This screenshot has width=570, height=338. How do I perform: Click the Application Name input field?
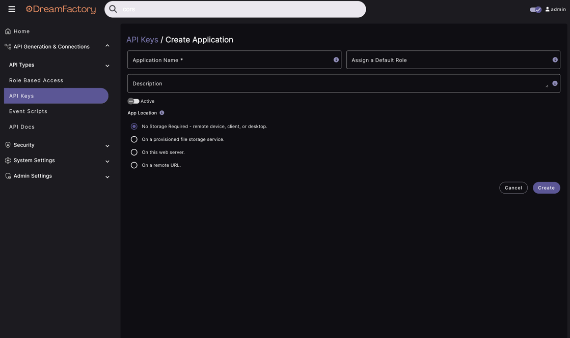click(229, 60)
